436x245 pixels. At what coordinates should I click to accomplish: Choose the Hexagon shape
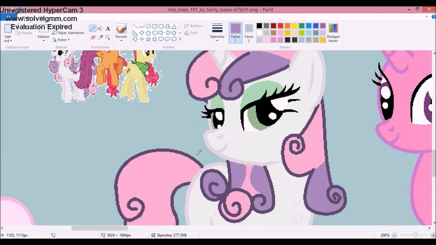coord(155,33)
